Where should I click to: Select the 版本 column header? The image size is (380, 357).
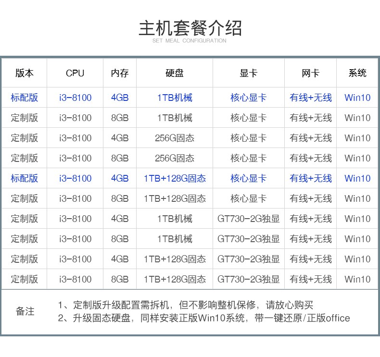click(24, 73)
